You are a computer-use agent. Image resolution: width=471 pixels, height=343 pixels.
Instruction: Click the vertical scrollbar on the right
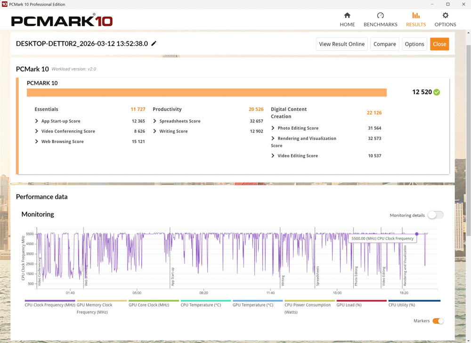(x=468, y=141)
